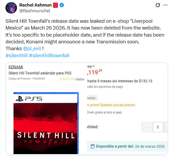Screen dimensions: 172x157
Task: Open the @Rashmunchel handle link
Action: pos(35,11)
